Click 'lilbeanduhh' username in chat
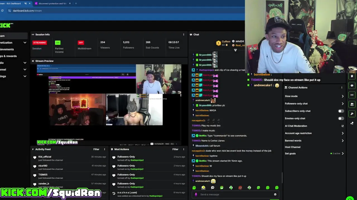 202,146
